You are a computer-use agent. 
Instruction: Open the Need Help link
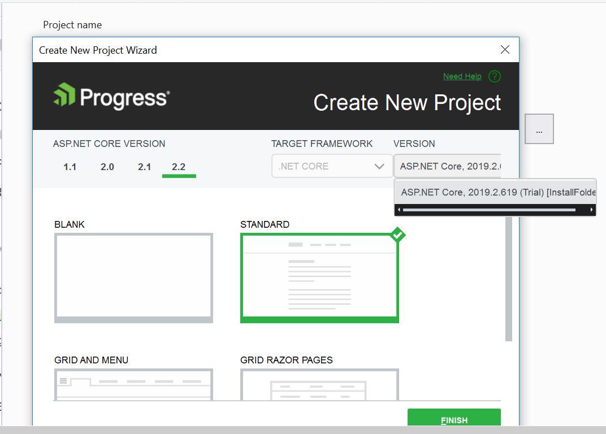[x=462, y=76]
